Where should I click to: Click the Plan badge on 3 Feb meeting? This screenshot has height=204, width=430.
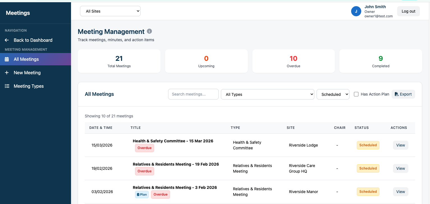coord(142,194)
